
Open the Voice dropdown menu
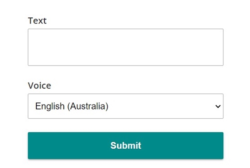126,106
